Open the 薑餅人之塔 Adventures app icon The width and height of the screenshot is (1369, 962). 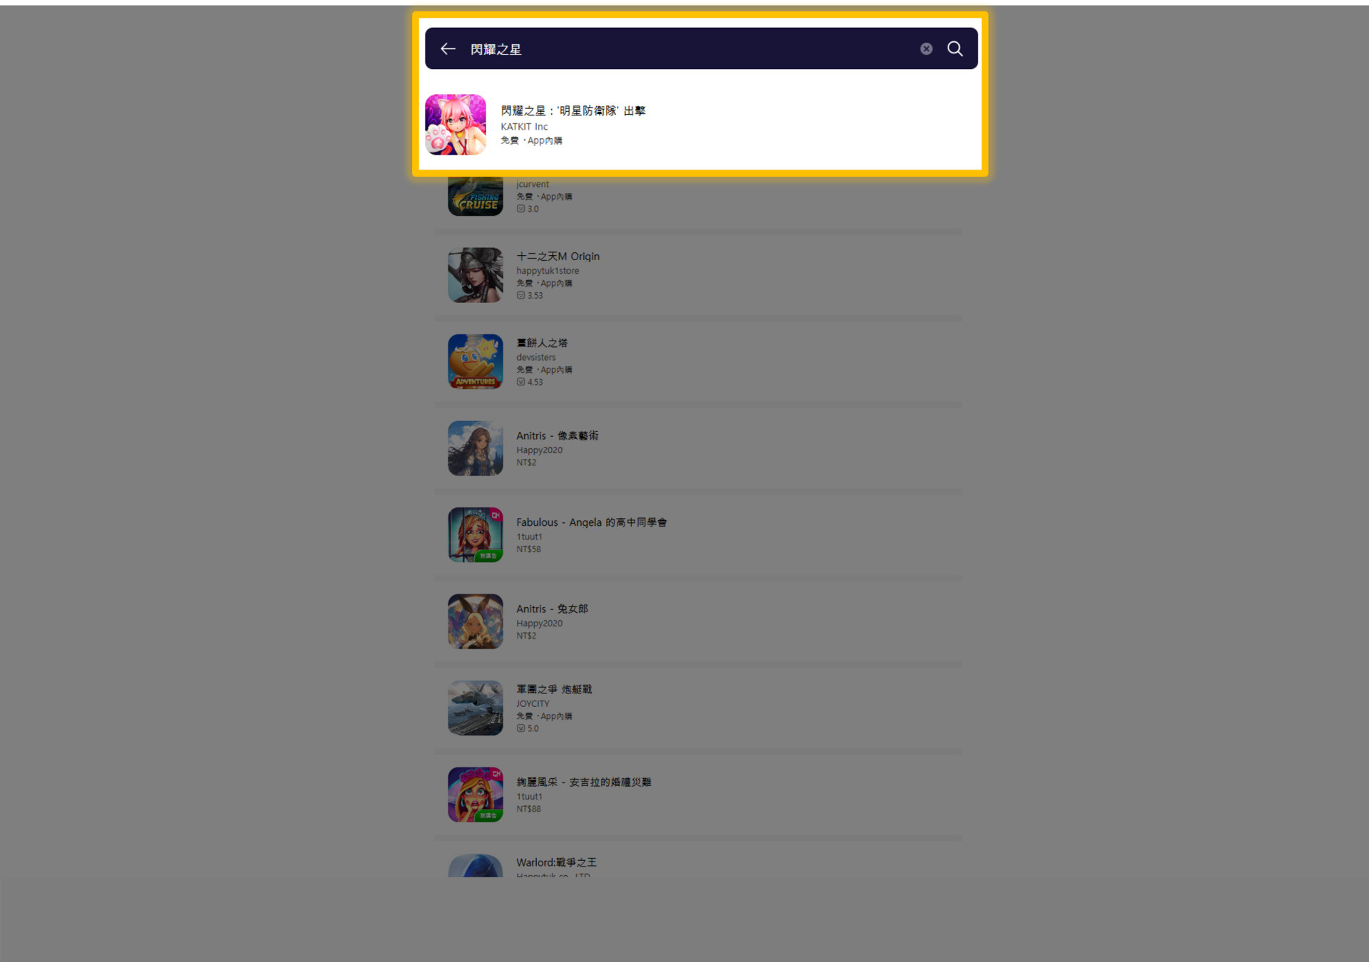pos(476,361)
